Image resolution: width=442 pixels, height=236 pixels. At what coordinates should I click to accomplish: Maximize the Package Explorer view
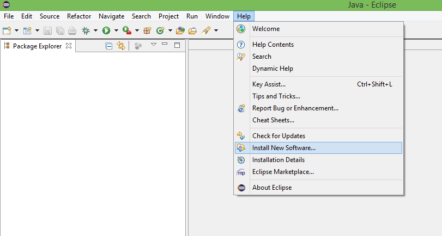click(177, 45)
